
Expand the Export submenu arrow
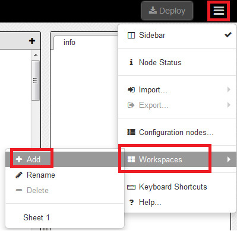229,105
